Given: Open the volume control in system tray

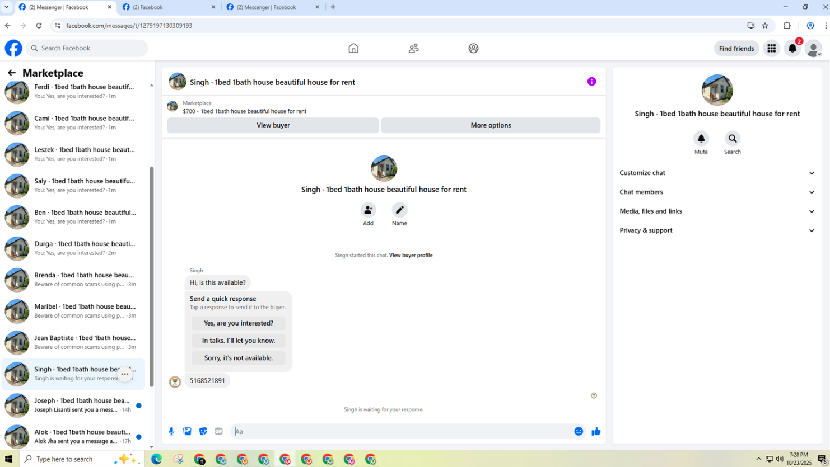Looking at the screenshot, I should click(779, 459).
